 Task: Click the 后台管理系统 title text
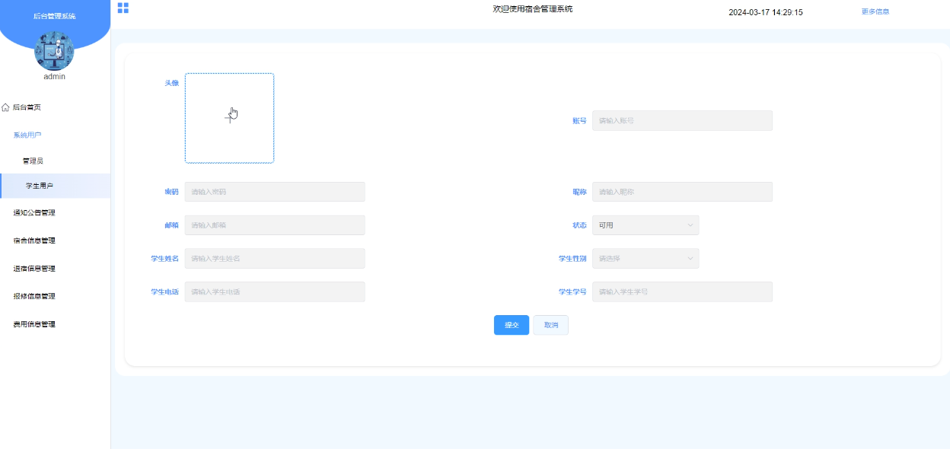pyautogui.click(x=55, y=16)
